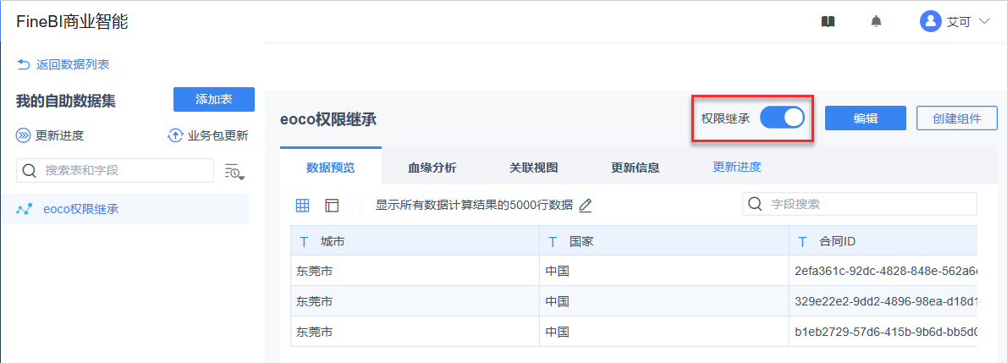Open the sort and filter dropdown

(234, 171)
